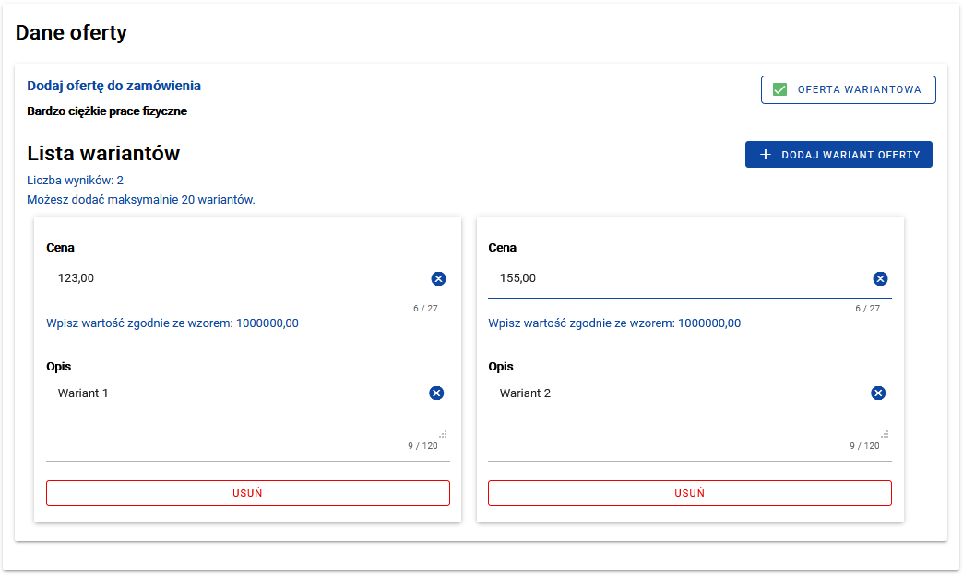Grab resize handle of Wariant 2 textarea
The image size is (963, 575).
885,433
